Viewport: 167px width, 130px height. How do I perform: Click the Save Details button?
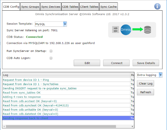pyautogui.click(x=146, y=63)
